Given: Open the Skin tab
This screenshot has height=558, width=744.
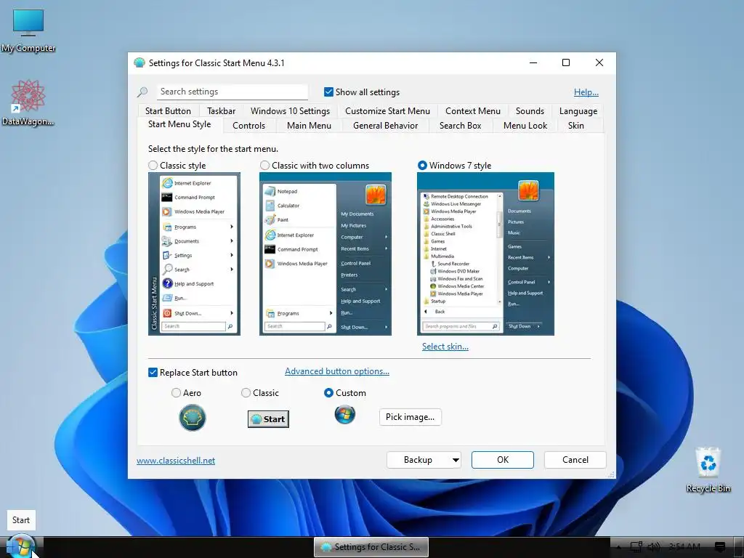Looking at the screenshot, I should 575,125.
